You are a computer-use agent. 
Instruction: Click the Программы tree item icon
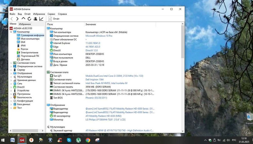click(x=15, y=94)
